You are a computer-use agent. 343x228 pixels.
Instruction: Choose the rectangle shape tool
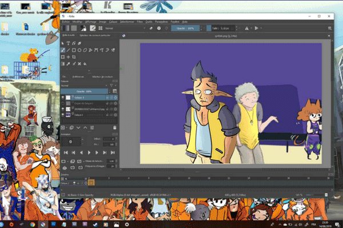coord(75,50)
